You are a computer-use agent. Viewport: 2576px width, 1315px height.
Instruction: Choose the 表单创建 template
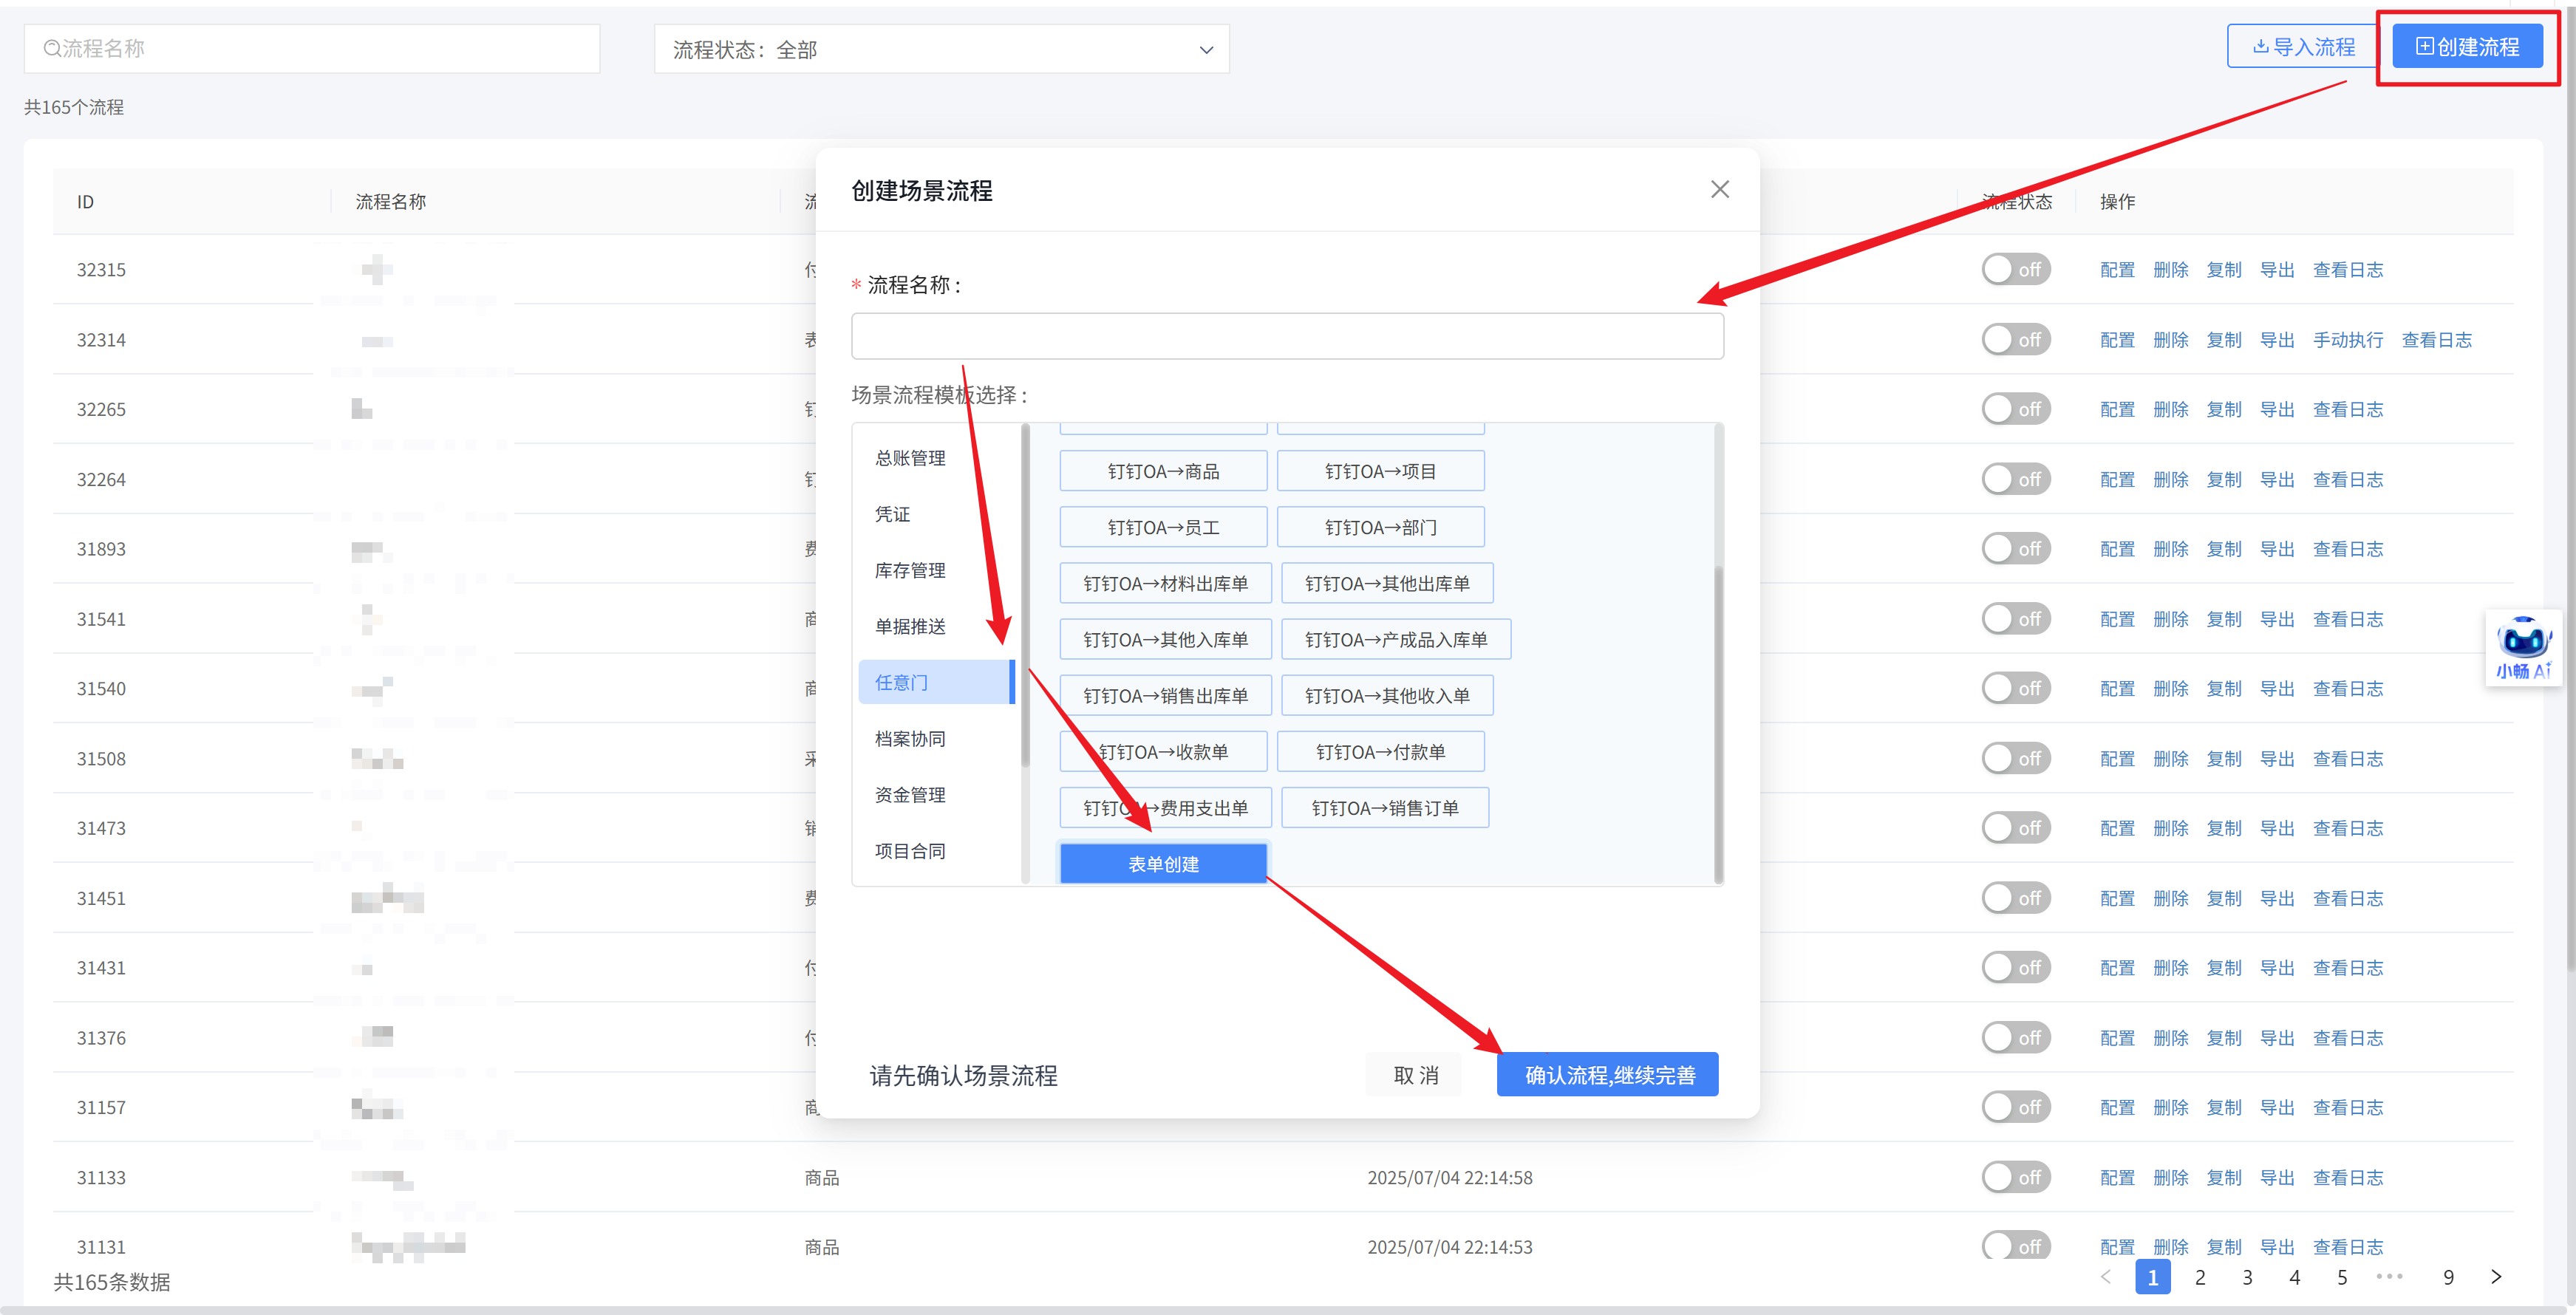click(x=1163, y=864)
